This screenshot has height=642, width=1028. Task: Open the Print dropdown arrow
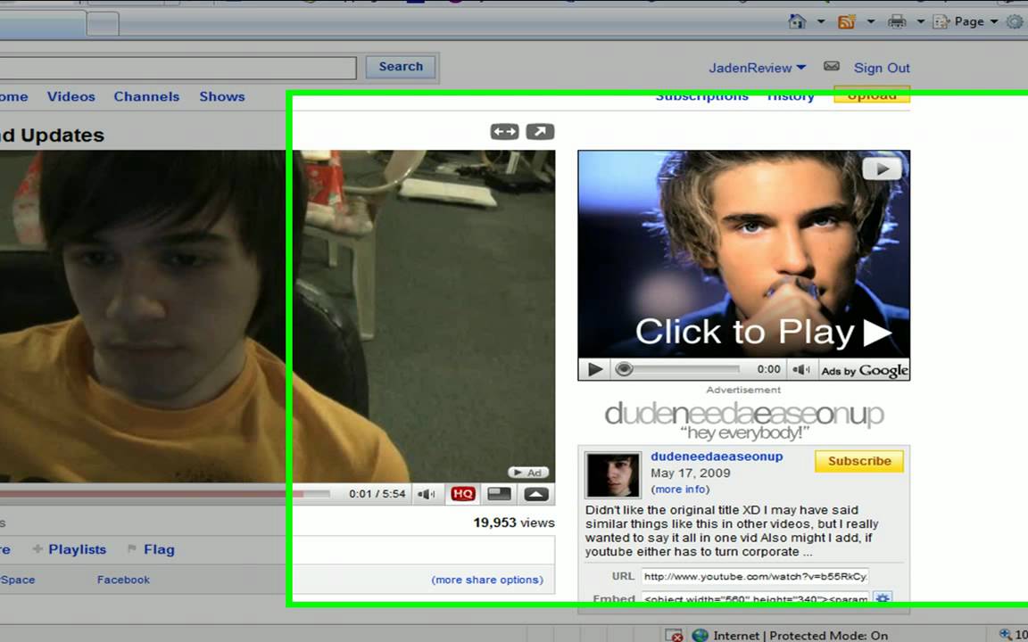coord(921,21)
